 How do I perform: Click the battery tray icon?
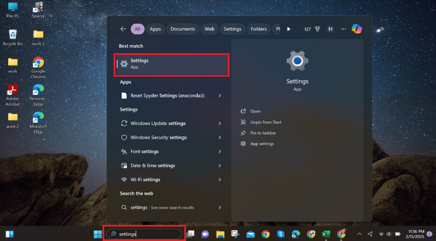tap(398, 234)
